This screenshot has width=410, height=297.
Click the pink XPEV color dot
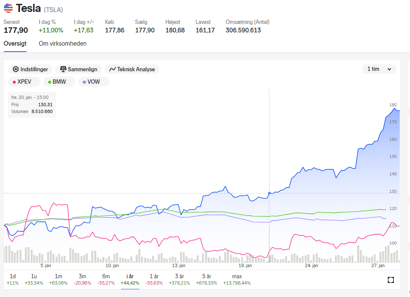tap(14, 82)
